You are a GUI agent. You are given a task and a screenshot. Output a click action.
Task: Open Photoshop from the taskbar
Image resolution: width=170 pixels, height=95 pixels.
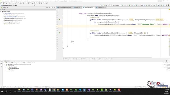click(32, 90)
